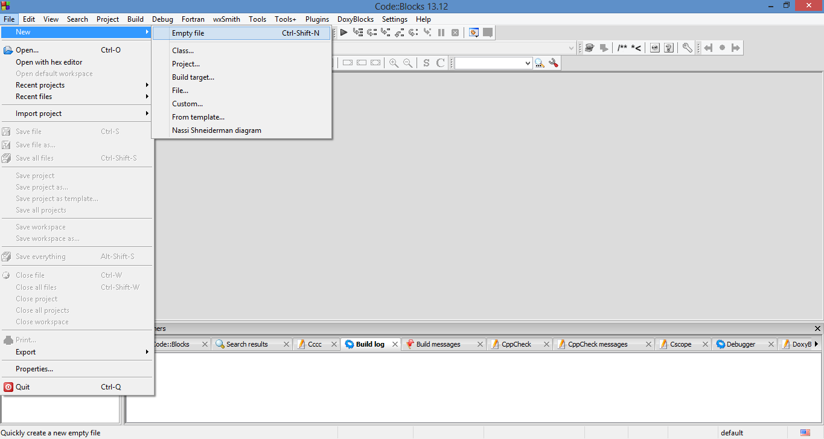
Task: Click the Jump back arrow icon
Action: click(709, 48)
